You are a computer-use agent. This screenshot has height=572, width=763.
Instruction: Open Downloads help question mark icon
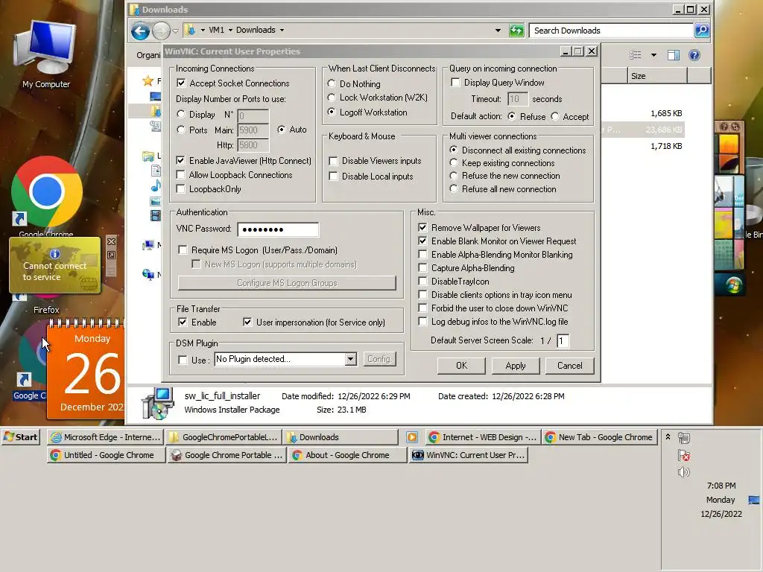pos(694,55)
